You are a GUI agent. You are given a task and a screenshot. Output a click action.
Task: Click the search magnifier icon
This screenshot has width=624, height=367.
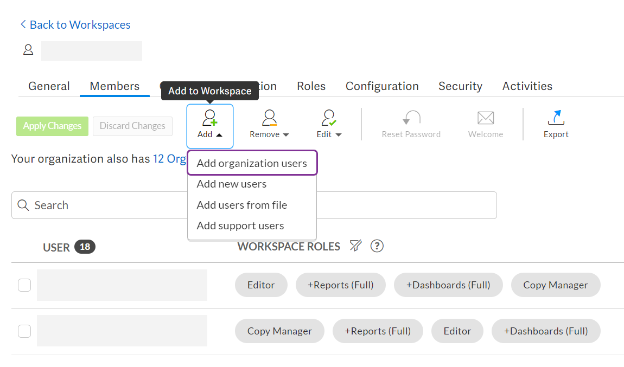(23, 205)
